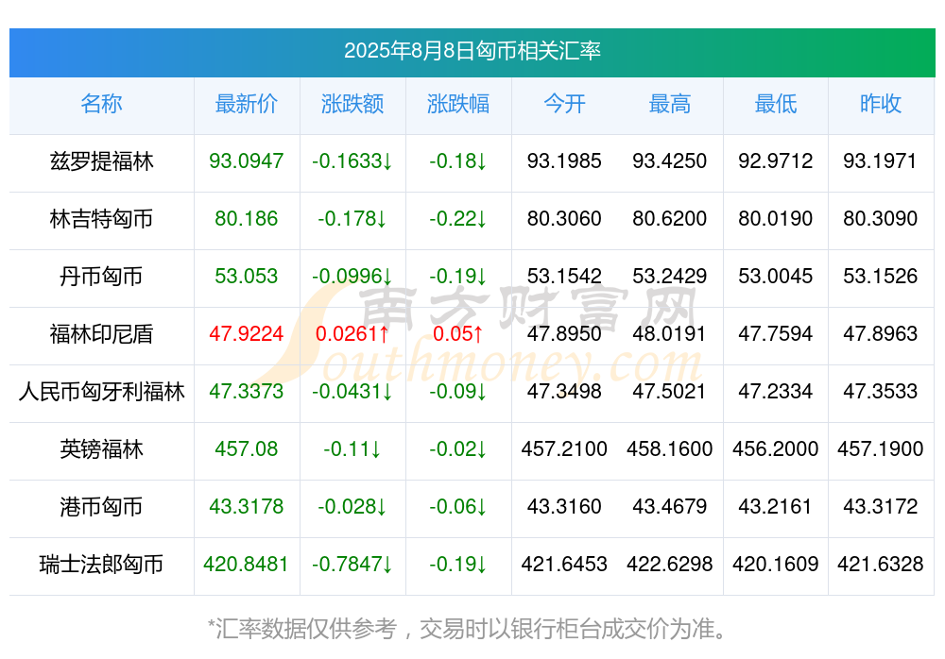The image size is (945, 659).
Task: Select the 瑞士法郎匈币 row name
Action: (101, 565)
